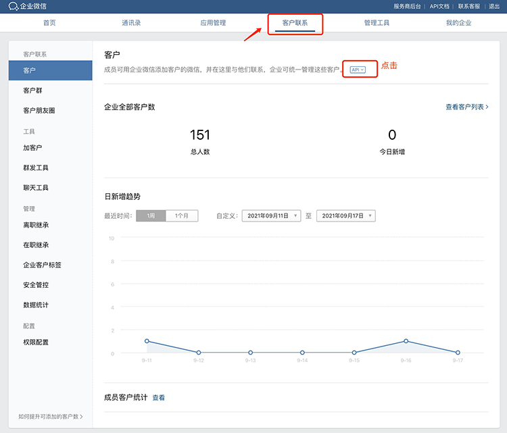Click the 企业微信 logo icon
The width and height of the screenshot is (507, 433).
pos(14,6)
